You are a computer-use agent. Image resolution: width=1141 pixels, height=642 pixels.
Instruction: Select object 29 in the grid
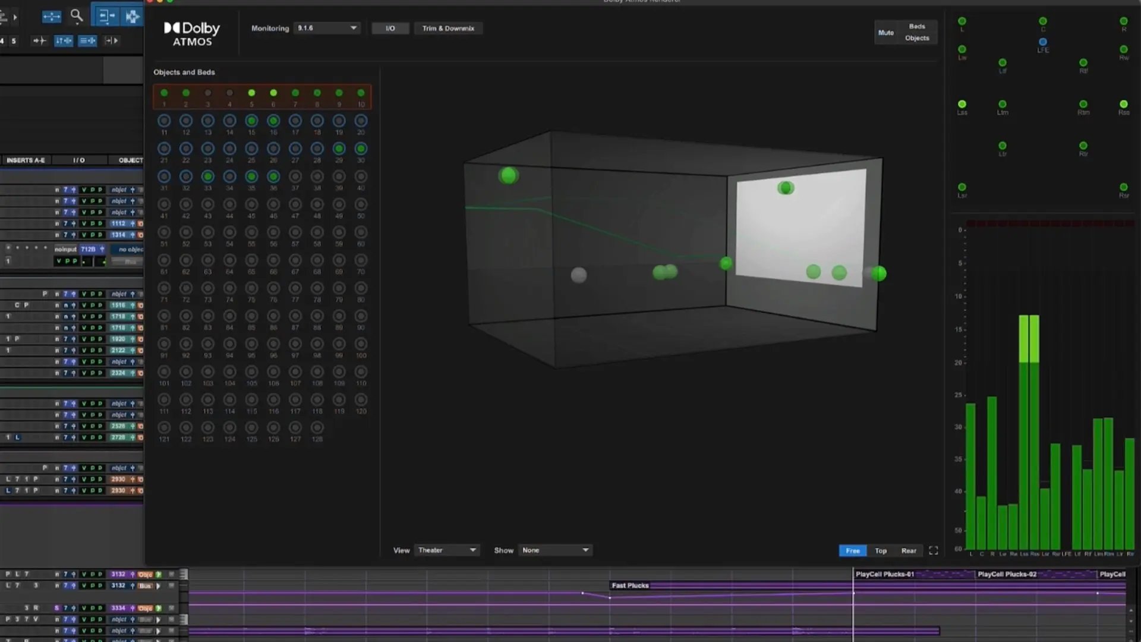pyautogui.click(x=339, y=149)
